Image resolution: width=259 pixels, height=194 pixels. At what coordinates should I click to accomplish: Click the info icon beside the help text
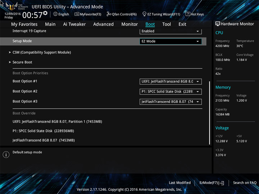6,154
